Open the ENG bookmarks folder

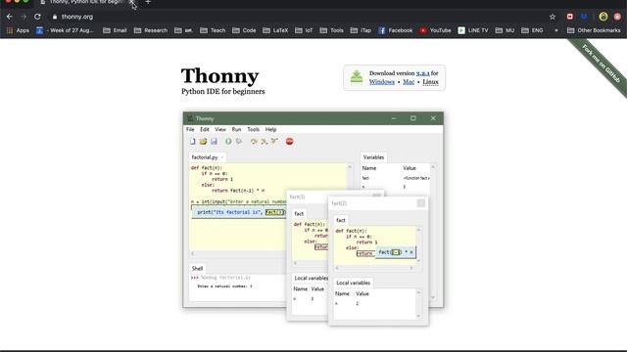533,30
